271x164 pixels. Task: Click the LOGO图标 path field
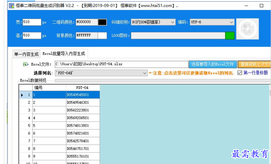178,36
